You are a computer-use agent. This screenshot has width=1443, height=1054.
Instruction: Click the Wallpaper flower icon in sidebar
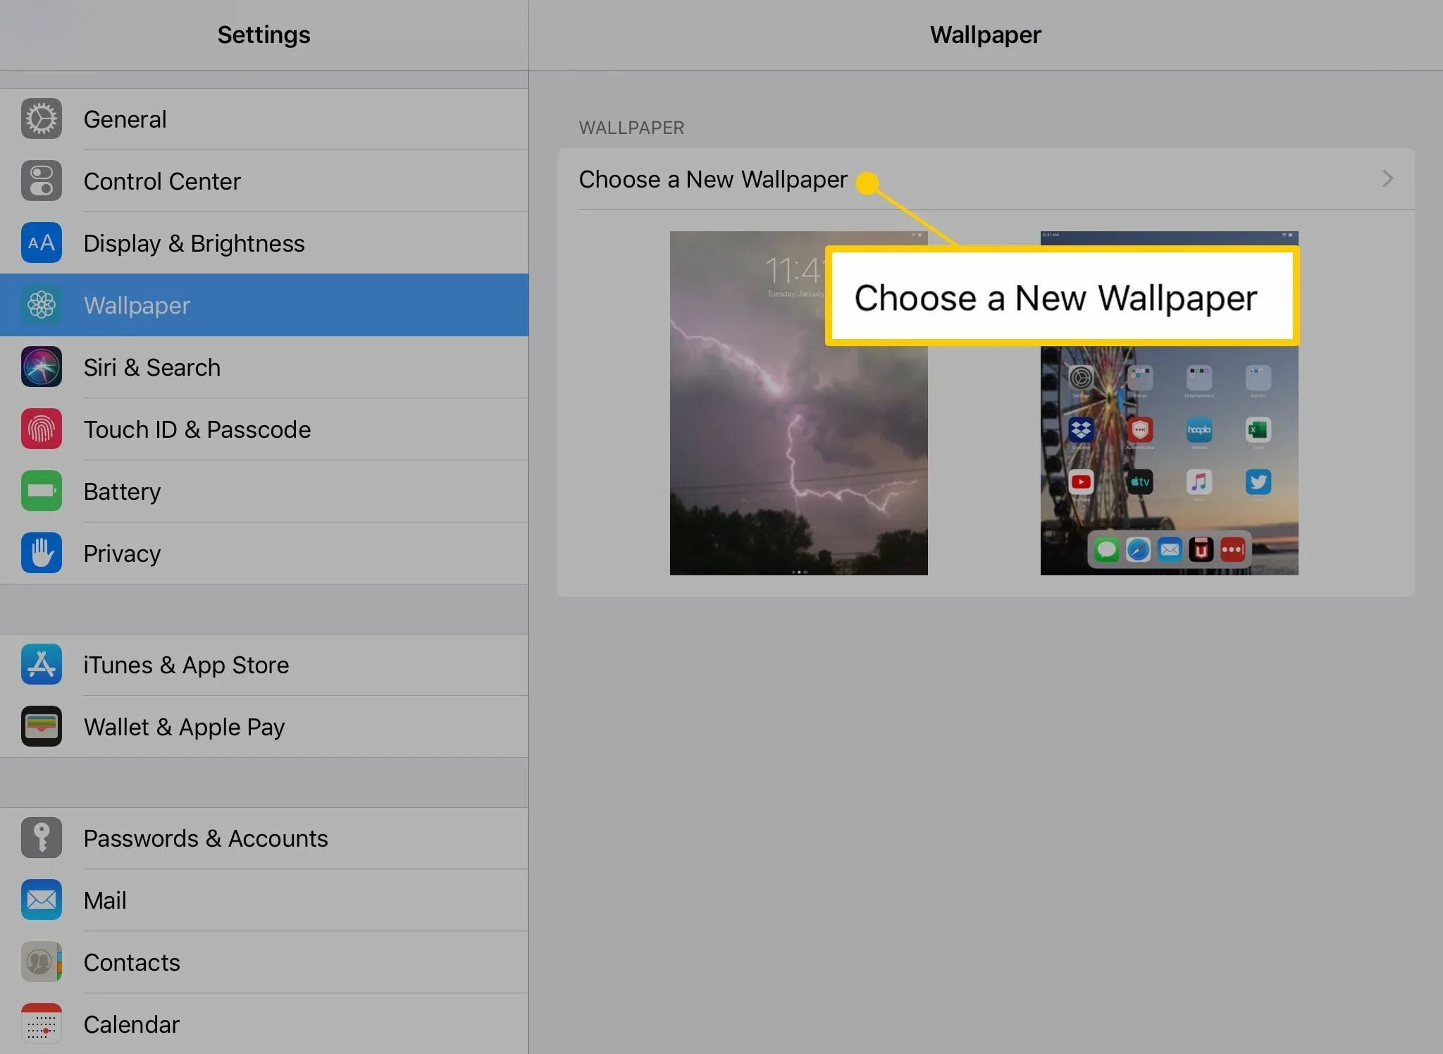41,305
